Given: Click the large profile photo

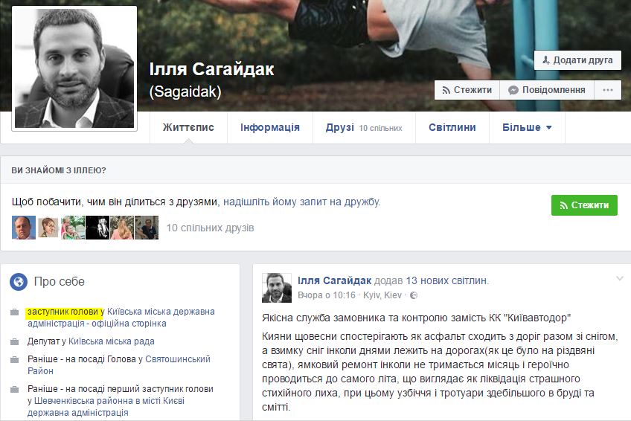Looking at the screenshot, I should [x=74, y=68].
